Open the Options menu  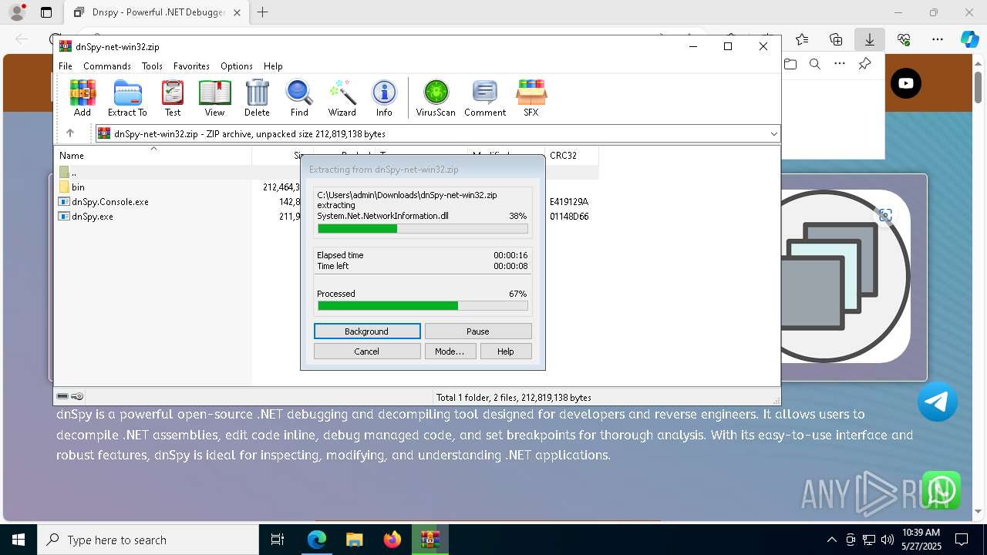click(236, 66)
